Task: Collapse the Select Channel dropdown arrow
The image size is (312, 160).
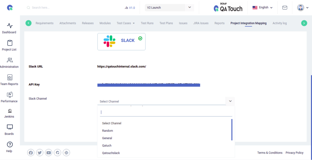Action: tap(230, 101)
